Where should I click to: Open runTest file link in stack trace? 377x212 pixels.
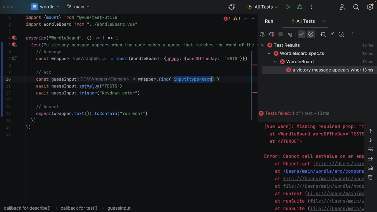pyautogui.click(x=336, y=193)
